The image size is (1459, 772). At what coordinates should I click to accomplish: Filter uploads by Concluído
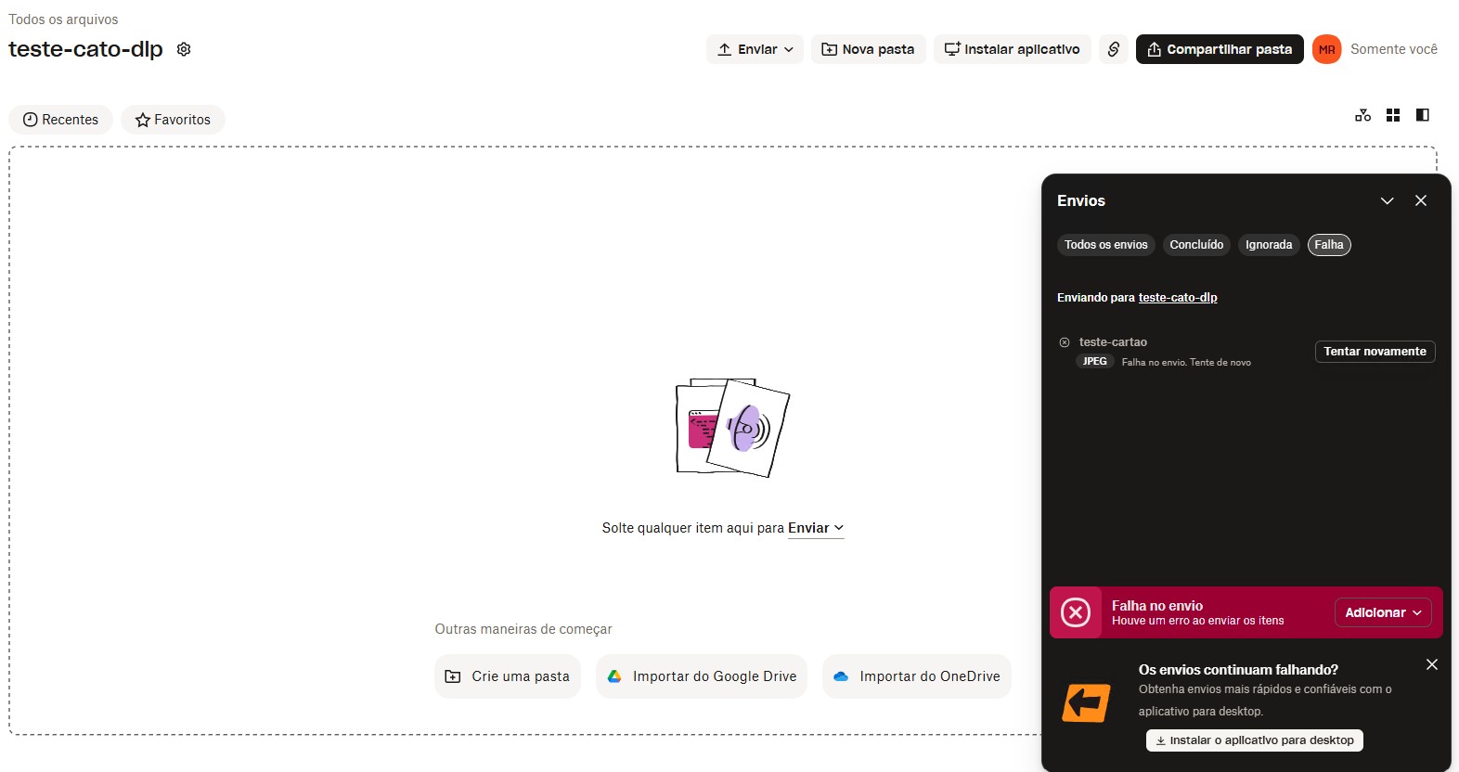point(1195,245)
